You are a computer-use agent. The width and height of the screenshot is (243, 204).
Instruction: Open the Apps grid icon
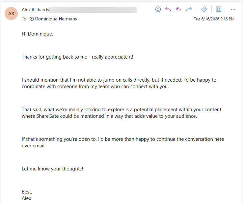219,9
